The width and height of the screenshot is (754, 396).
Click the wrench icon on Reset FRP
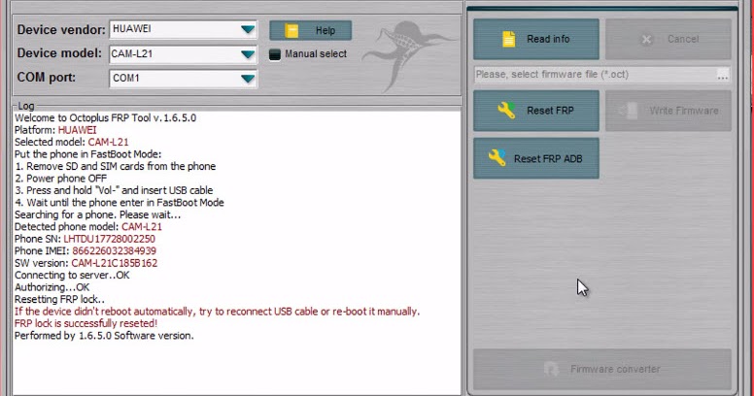coord(506,110)
